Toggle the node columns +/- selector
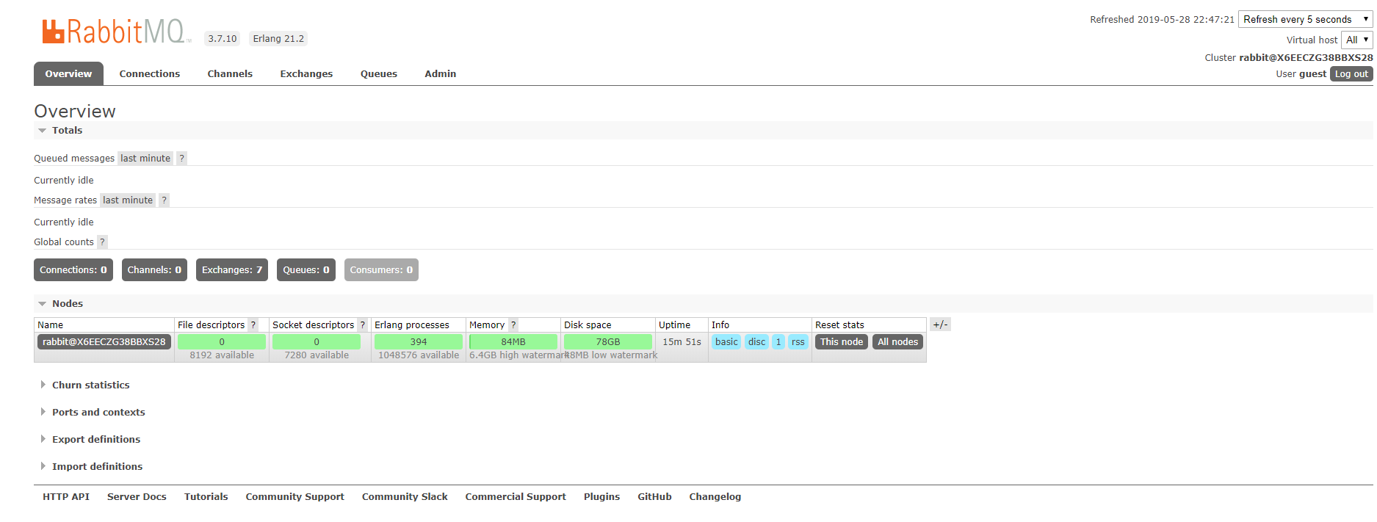 pyautogui.click(x=941, y=325)
